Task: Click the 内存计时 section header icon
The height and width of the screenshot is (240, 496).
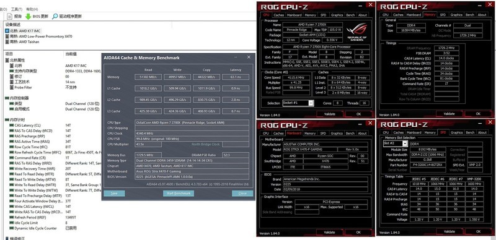Action: tap(7, 119)
